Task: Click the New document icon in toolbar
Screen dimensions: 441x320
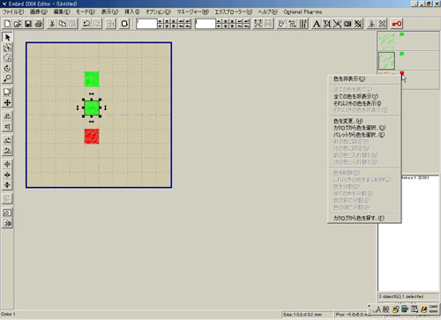Action: [7, 24]
